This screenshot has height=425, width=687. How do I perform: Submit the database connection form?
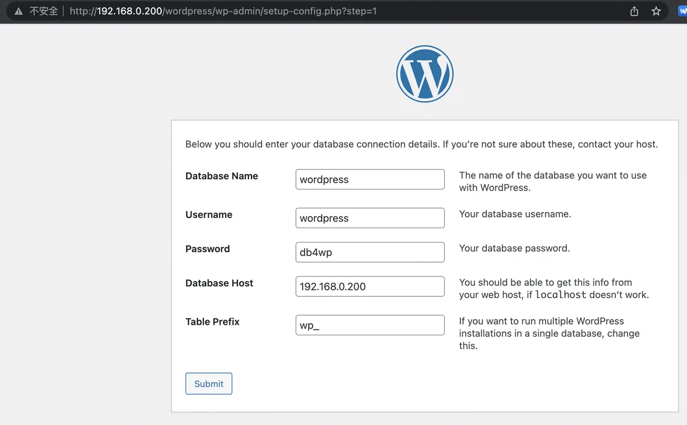coord(209,384)
